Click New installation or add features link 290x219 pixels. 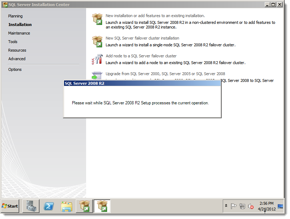[x=155, y=16]
